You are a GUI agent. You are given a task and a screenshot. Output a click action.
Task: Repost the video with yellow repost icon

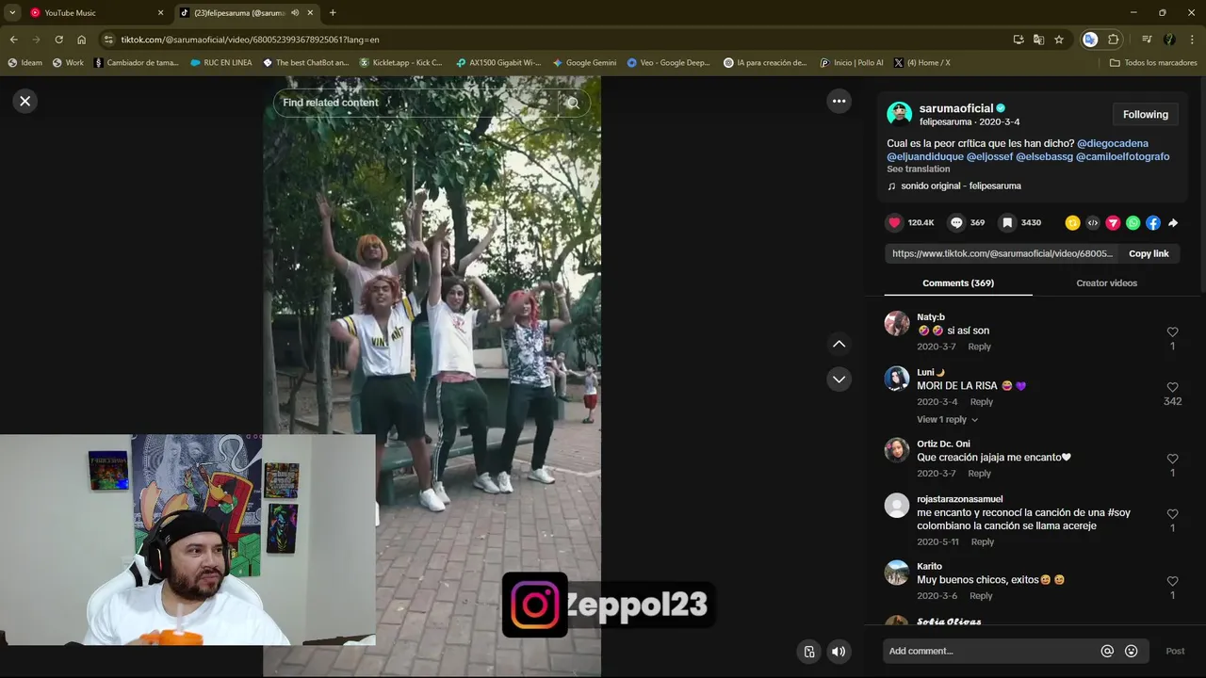1072,223
